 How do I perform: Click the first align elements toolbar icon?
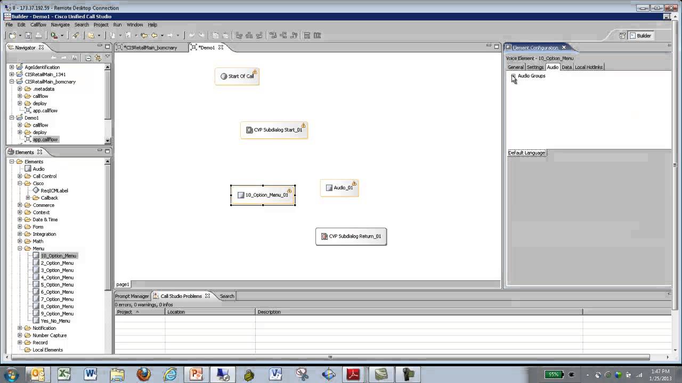point(239,36)
